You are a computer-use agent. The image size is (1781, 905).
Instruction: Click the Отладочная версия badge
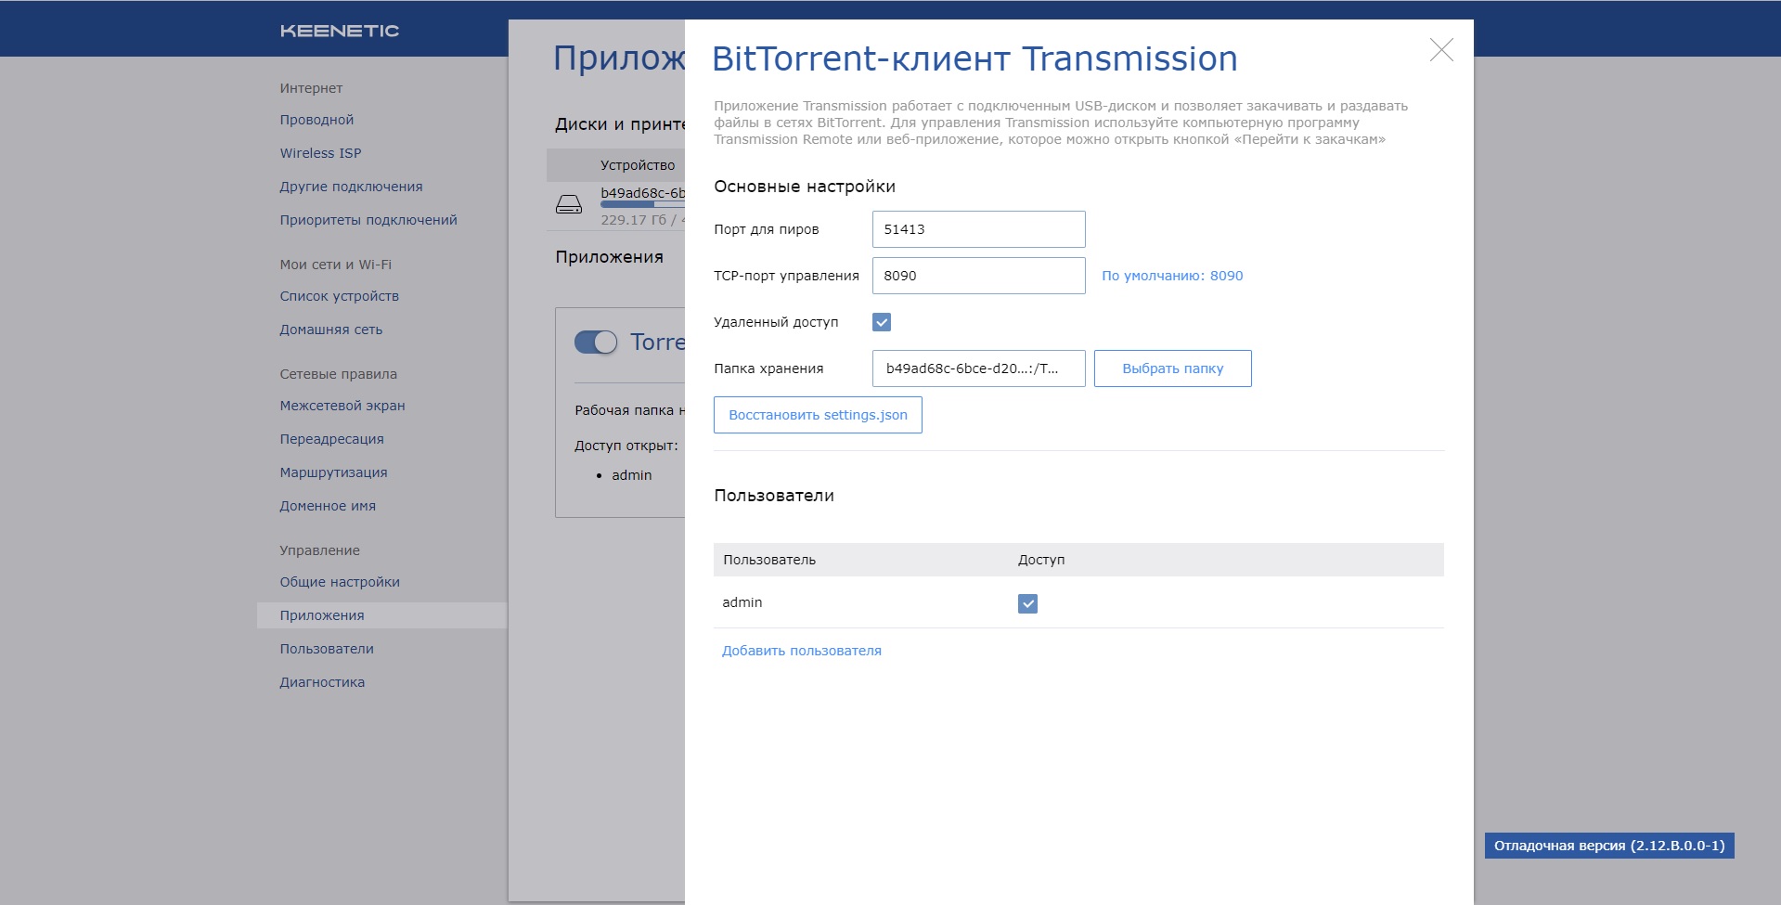coord(1609,846)
